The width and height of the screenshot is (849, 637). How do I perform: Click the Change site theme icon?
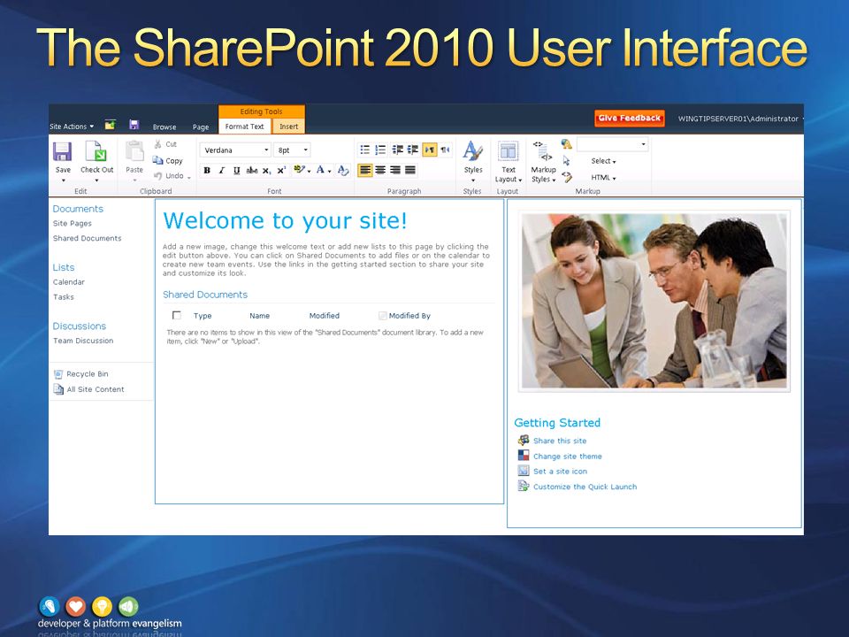point(524,455)
